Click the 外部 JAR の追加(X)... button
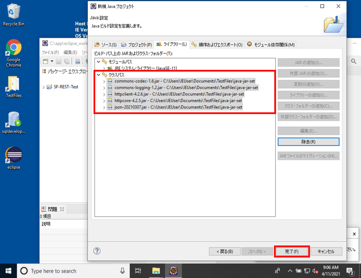This screenshot has height=278, width=361. coord(308,73)
